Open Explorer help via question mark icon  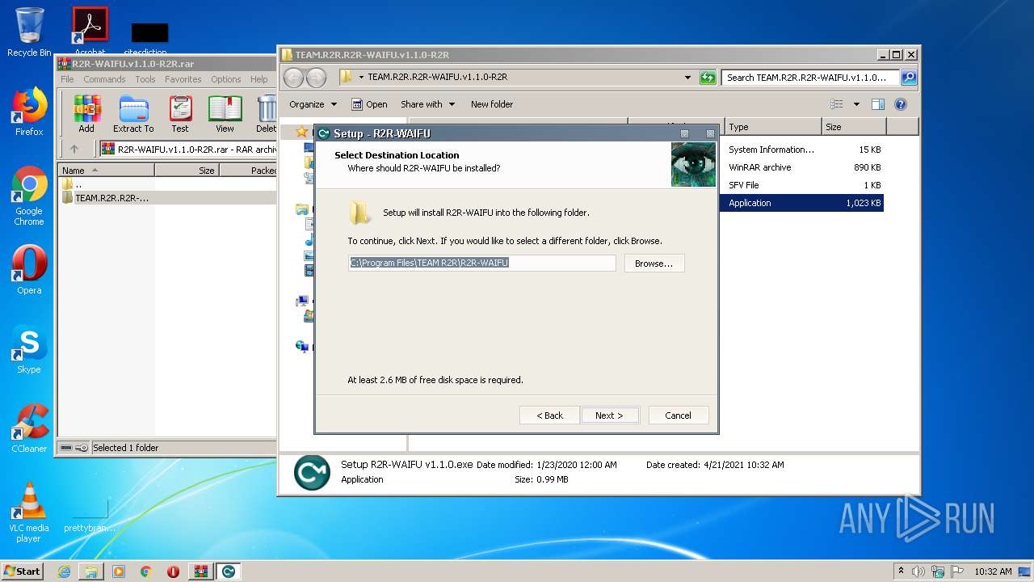(x=901, y=104)
